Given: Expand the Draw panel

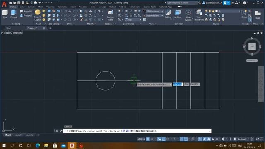Looking at the screenshot, I should [x=71, y=24].
